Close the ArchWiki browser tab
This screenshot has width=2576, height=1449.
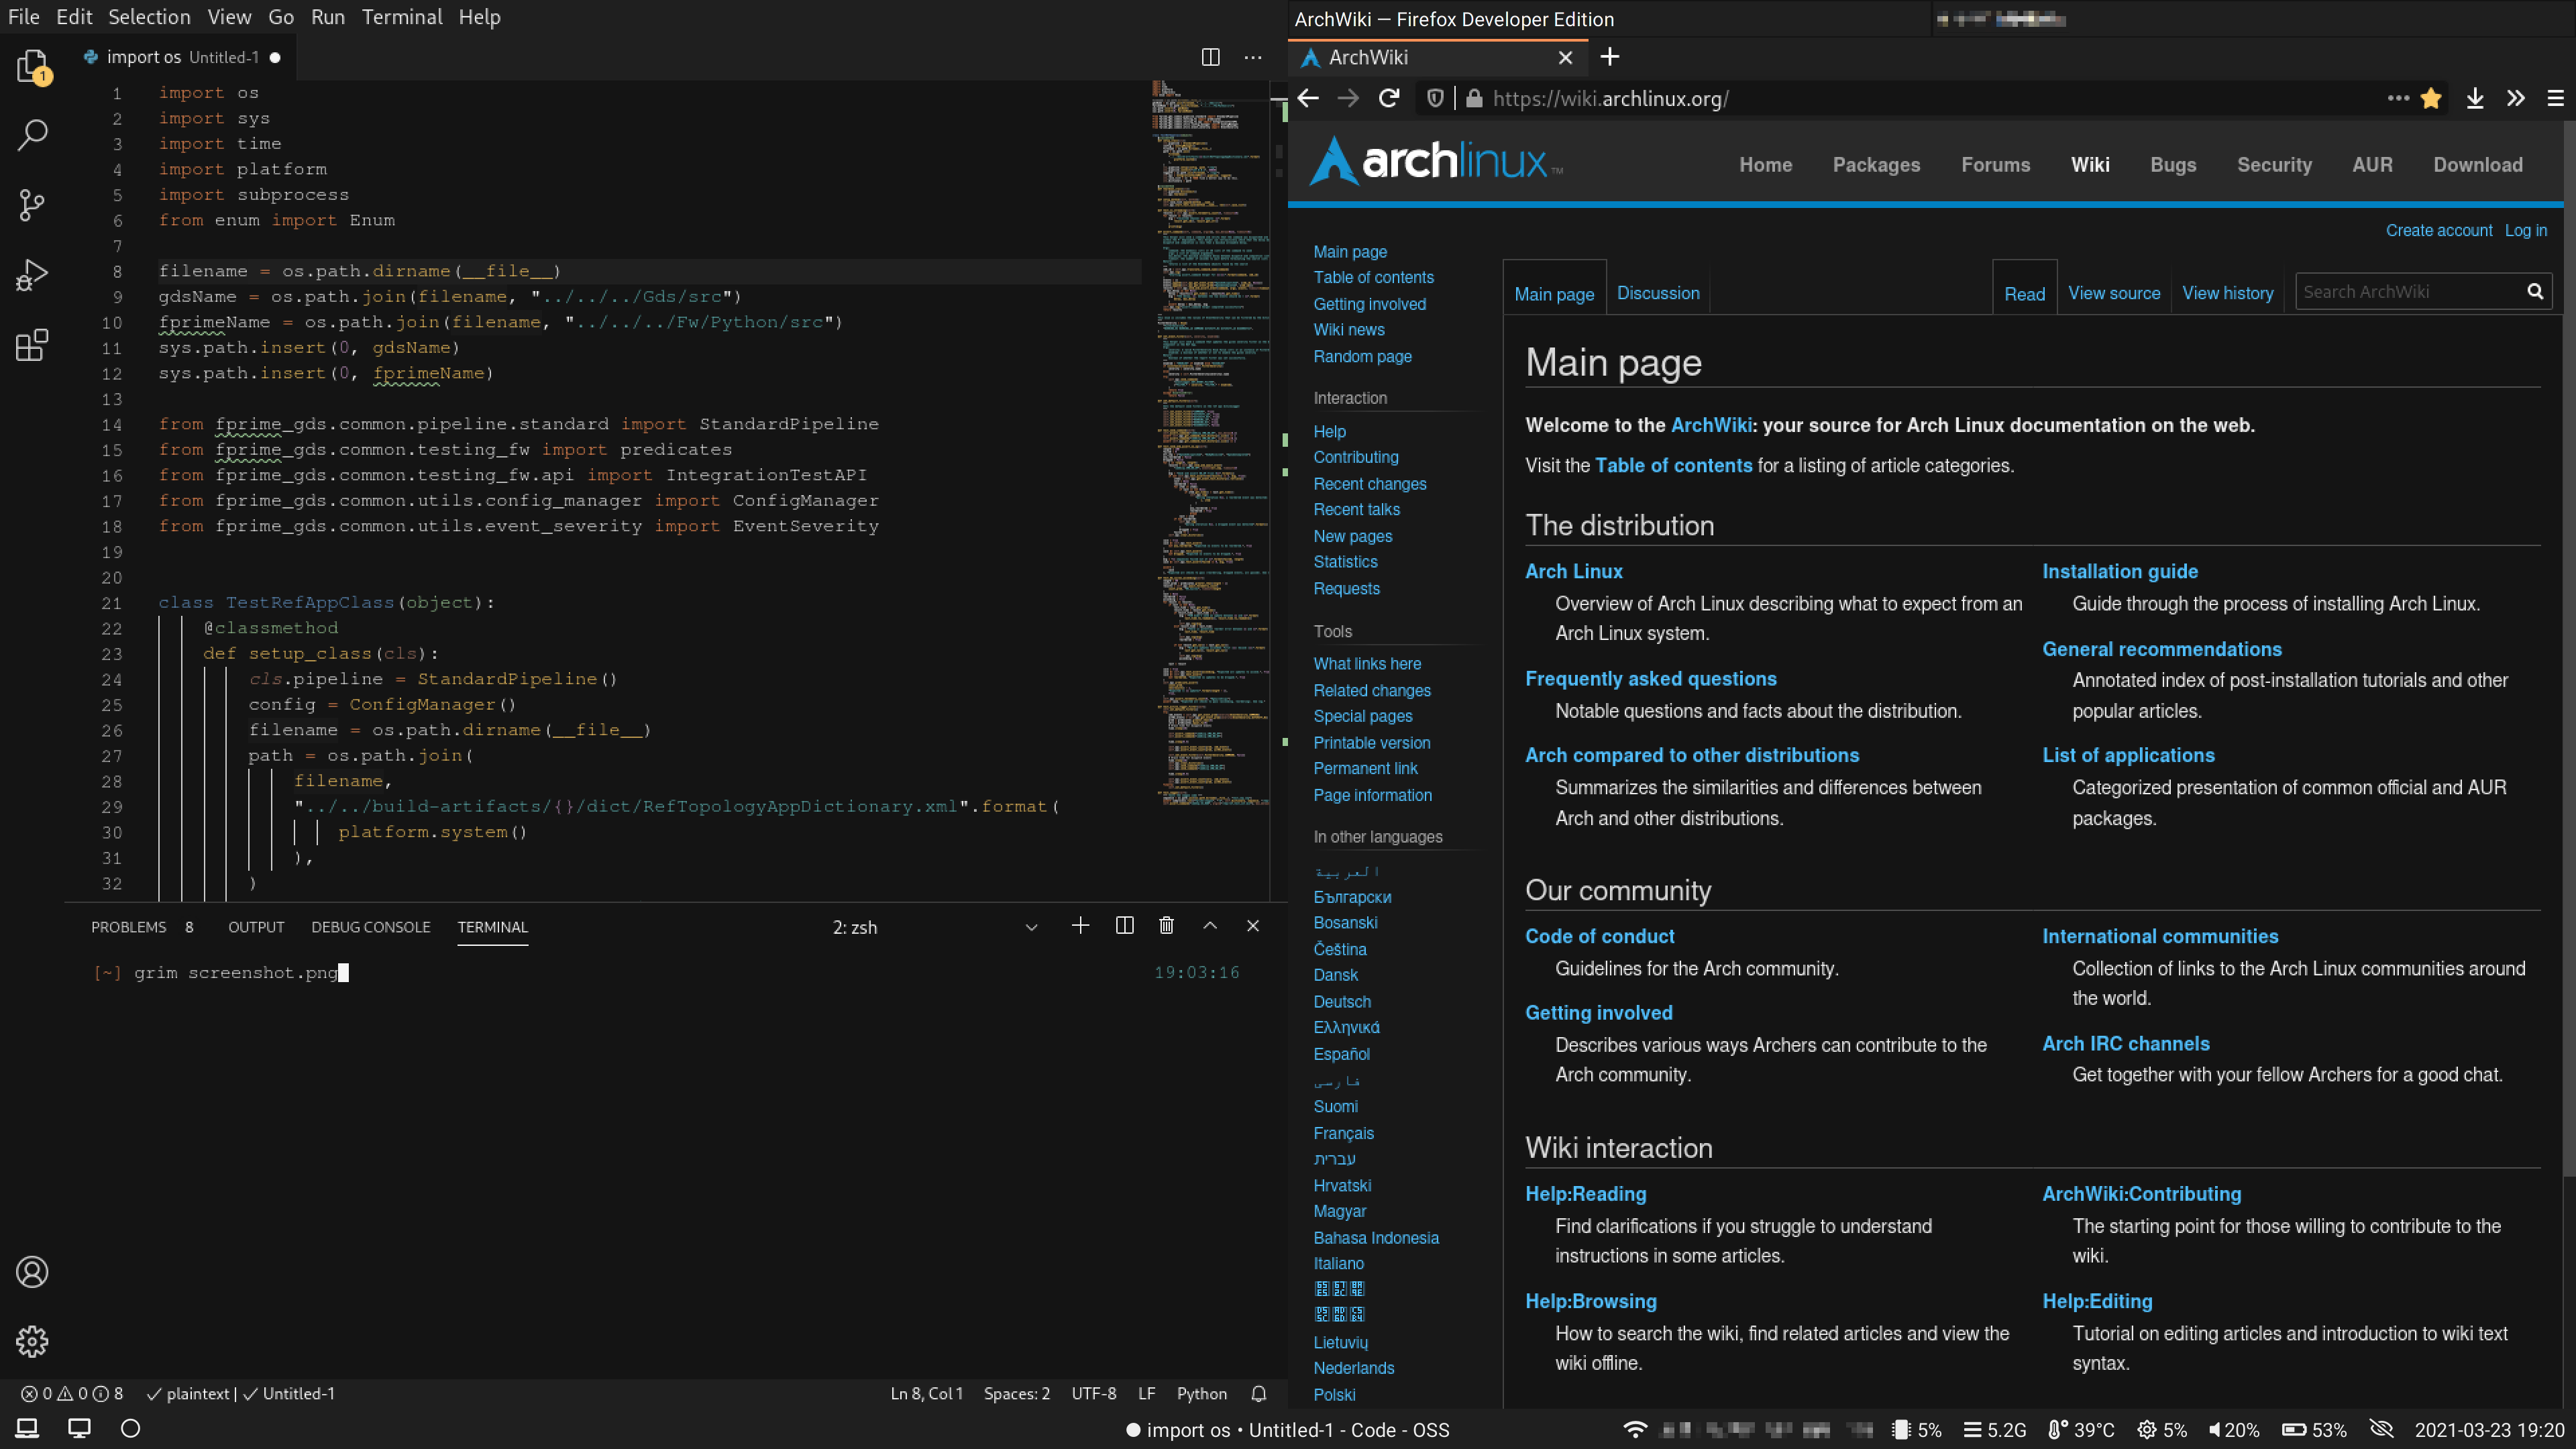pyautogui.click(x=1566, y=58)
